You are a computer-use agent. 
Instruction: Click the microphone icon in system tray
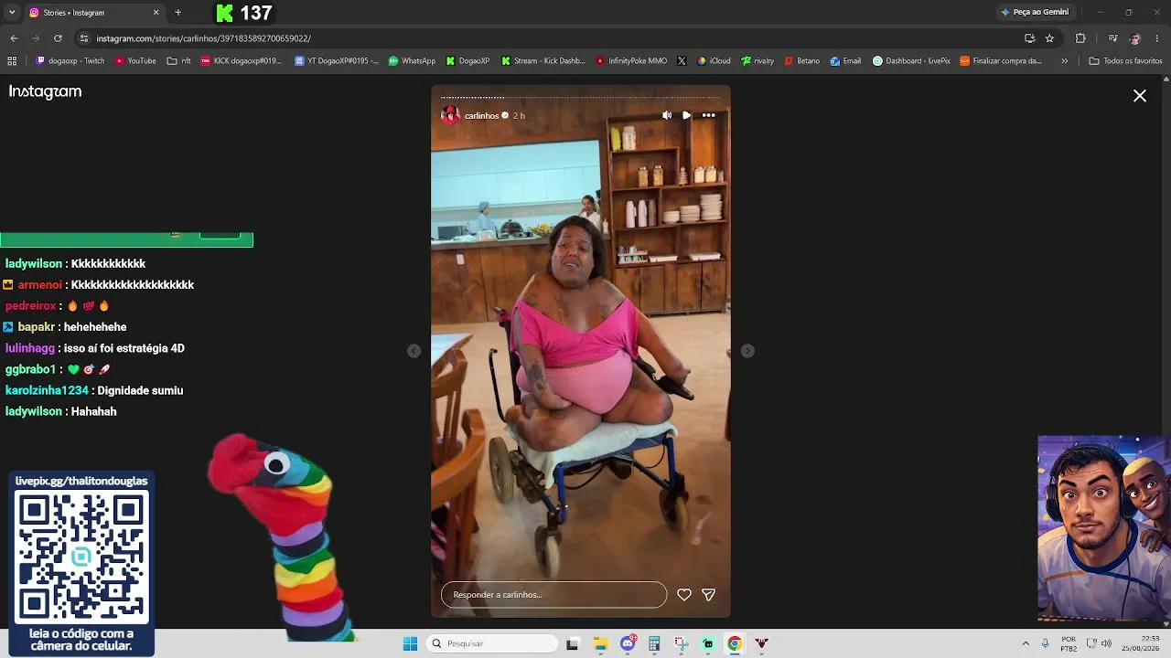point(1046,643)
